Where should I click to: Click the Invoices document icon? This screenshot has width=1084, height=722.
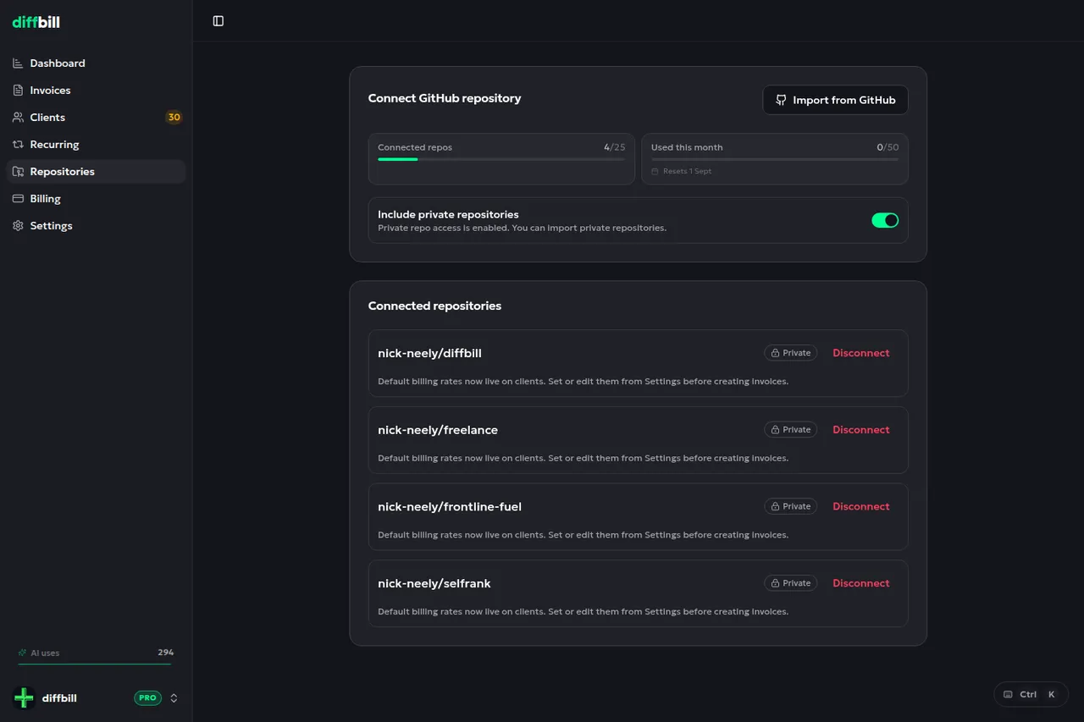click(x=18, y=91)
